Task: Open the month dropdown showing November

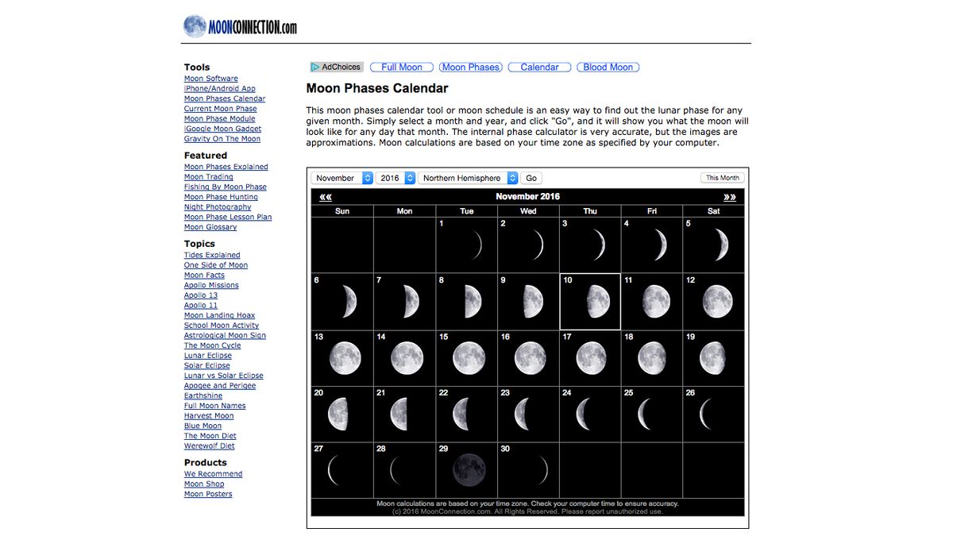Action: (342, 179)
